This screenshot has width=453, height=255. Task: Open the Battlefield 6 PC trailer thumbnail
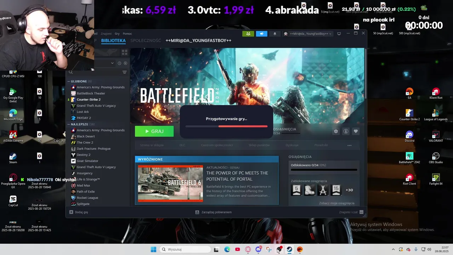pyautogui.click(x=171, y=183)
